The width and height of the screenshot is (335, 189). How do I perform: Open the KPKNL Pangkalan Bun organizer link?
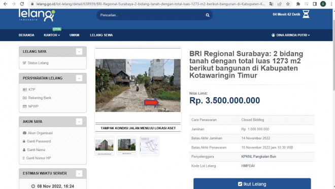tap(259, 157)
